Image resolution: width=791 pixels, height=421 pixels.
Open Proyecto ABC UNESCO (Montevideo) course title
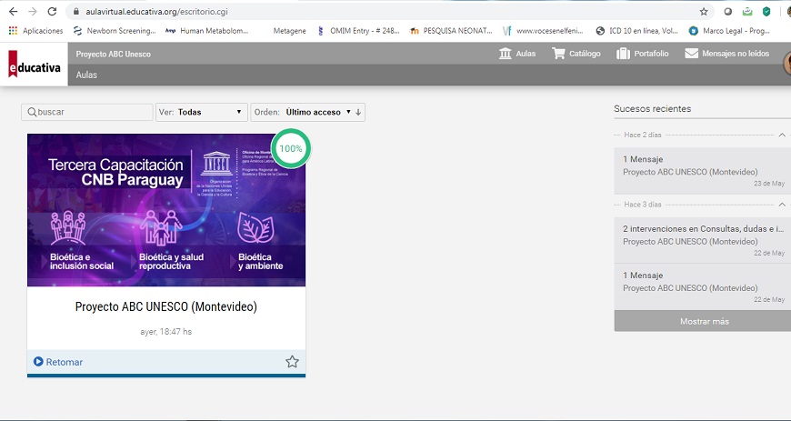[x=166, y=306]
